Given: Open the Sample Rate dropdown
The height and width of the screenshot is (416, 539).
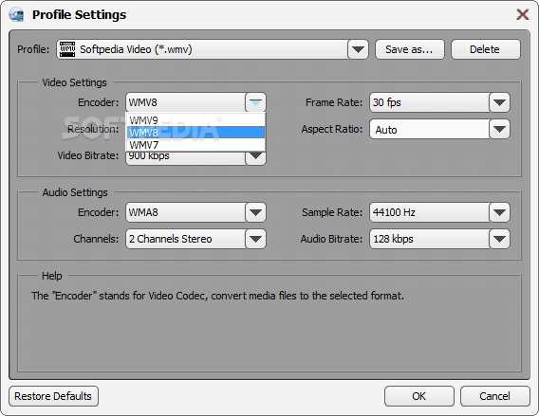Looking at the screenshot, I should click(439, 212).
